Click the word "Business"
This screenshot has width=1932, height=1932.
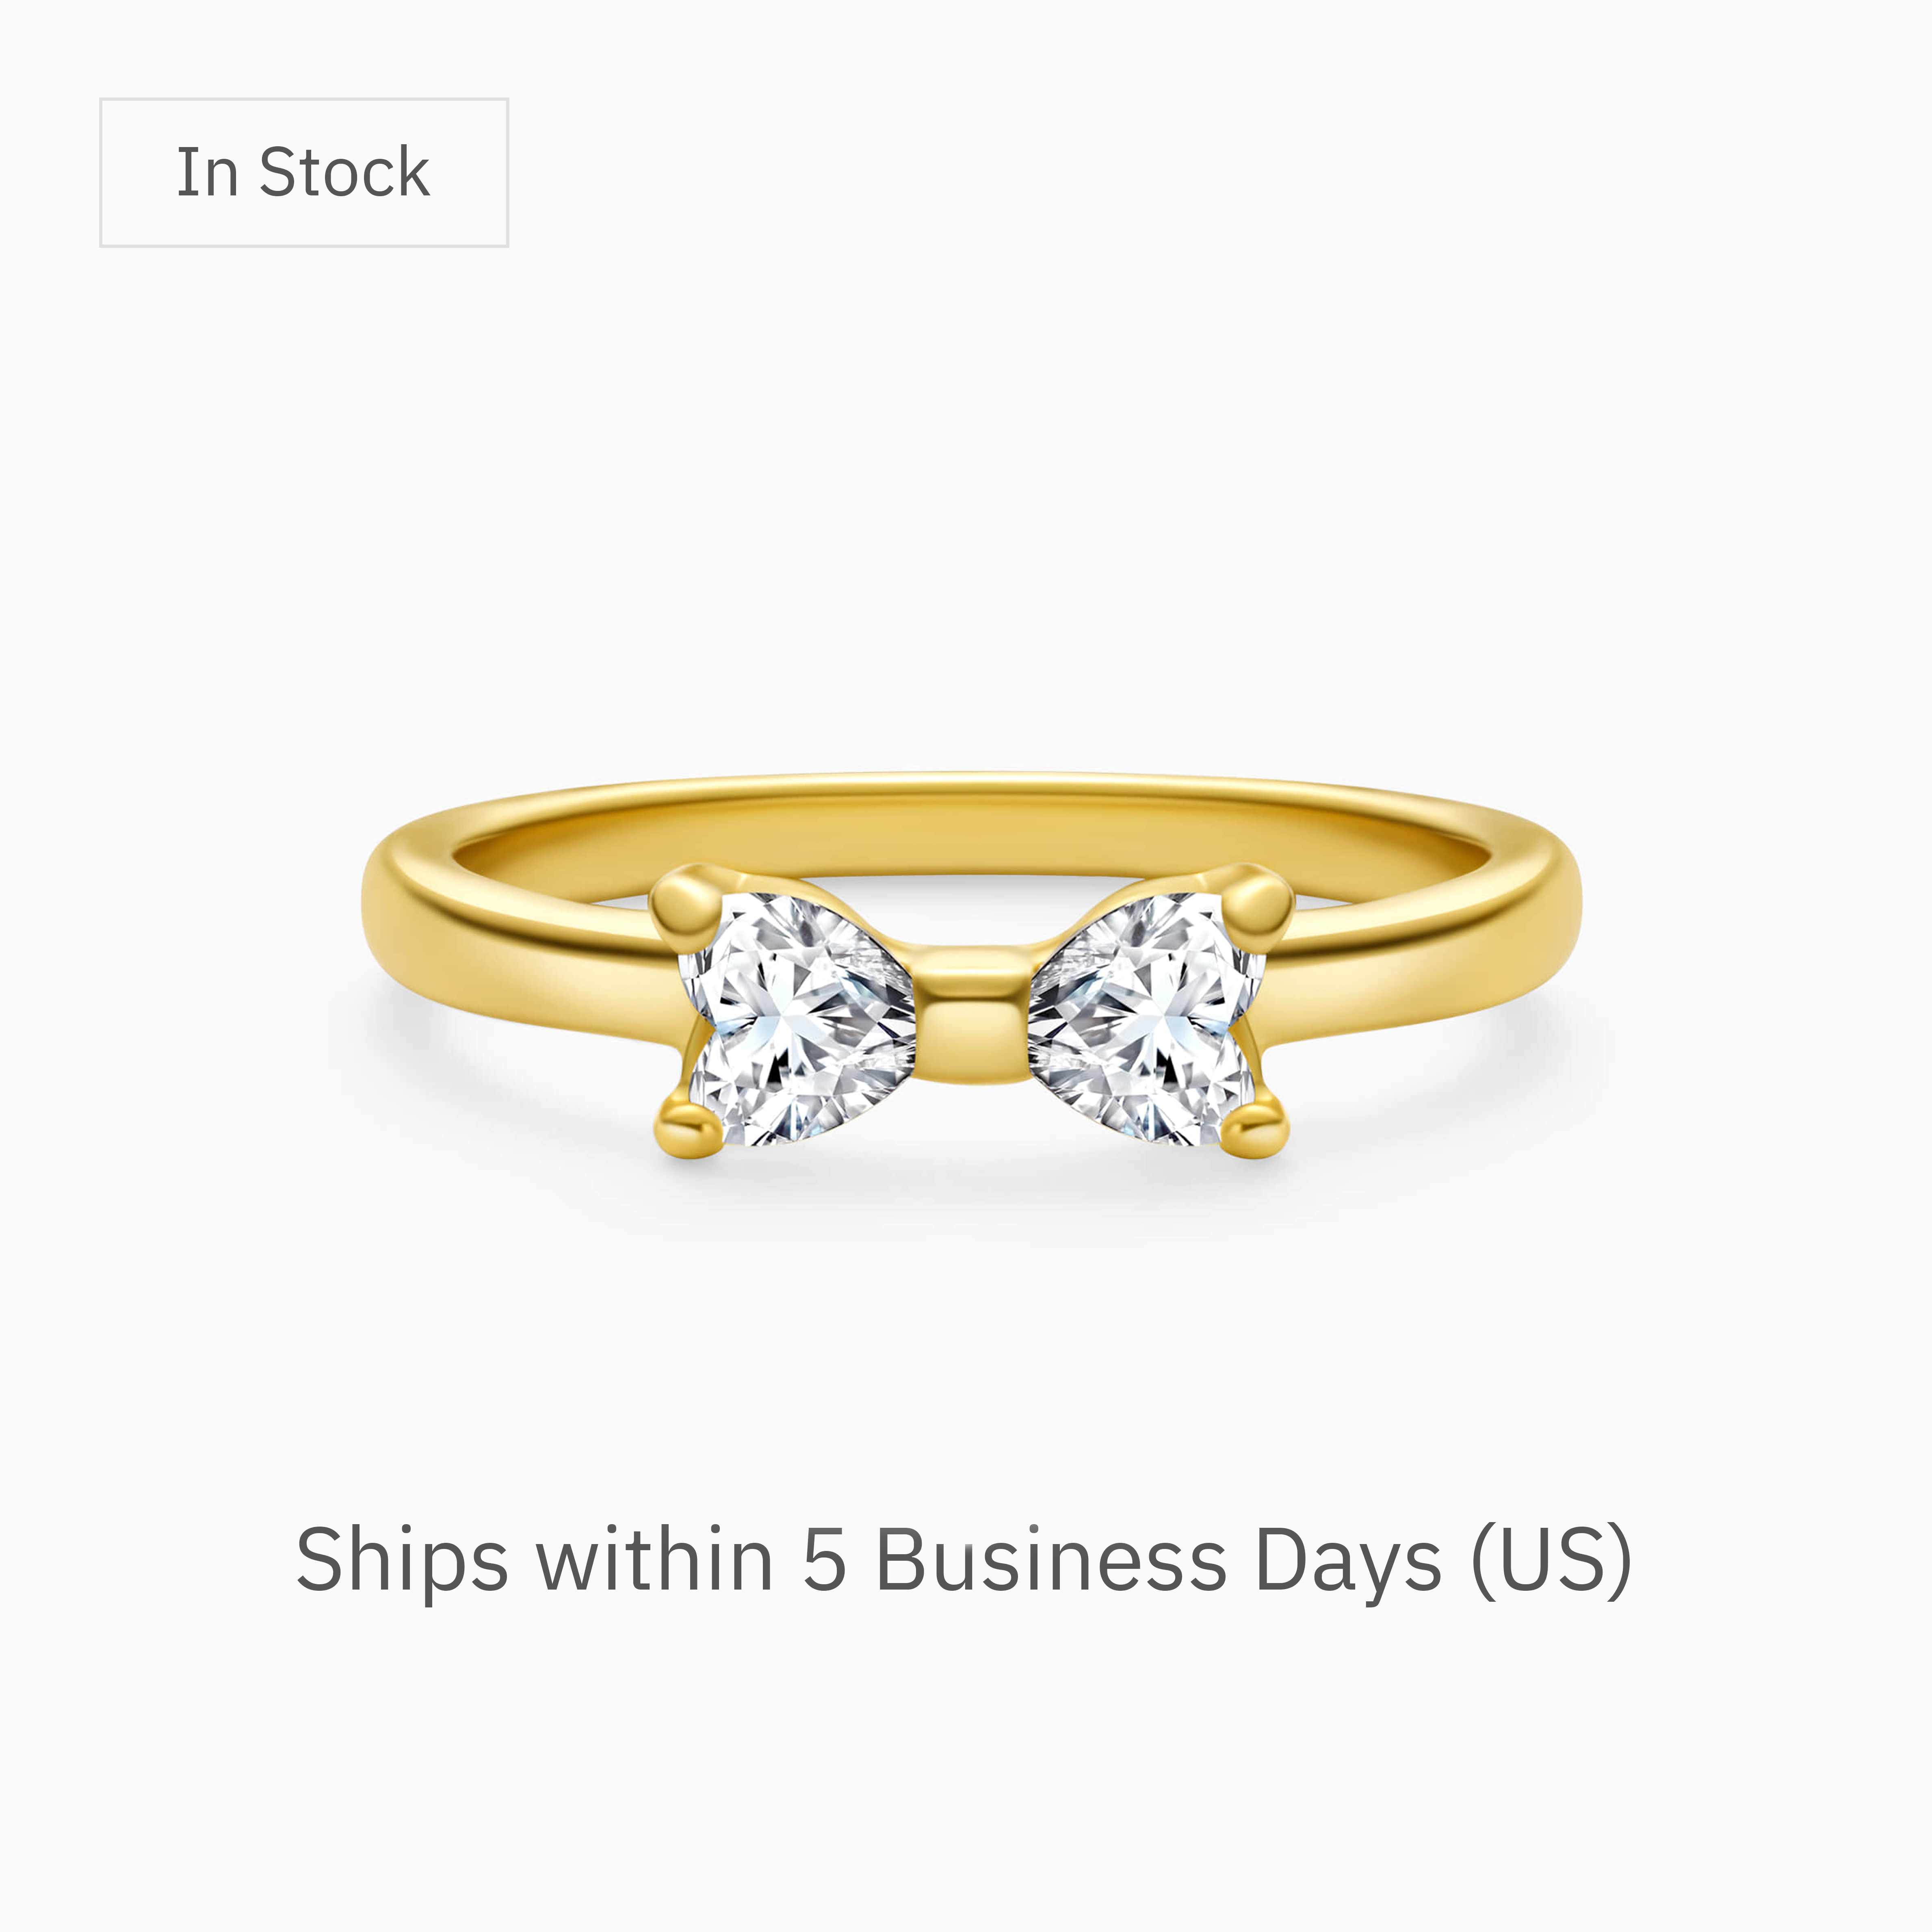[1050, 1558]
